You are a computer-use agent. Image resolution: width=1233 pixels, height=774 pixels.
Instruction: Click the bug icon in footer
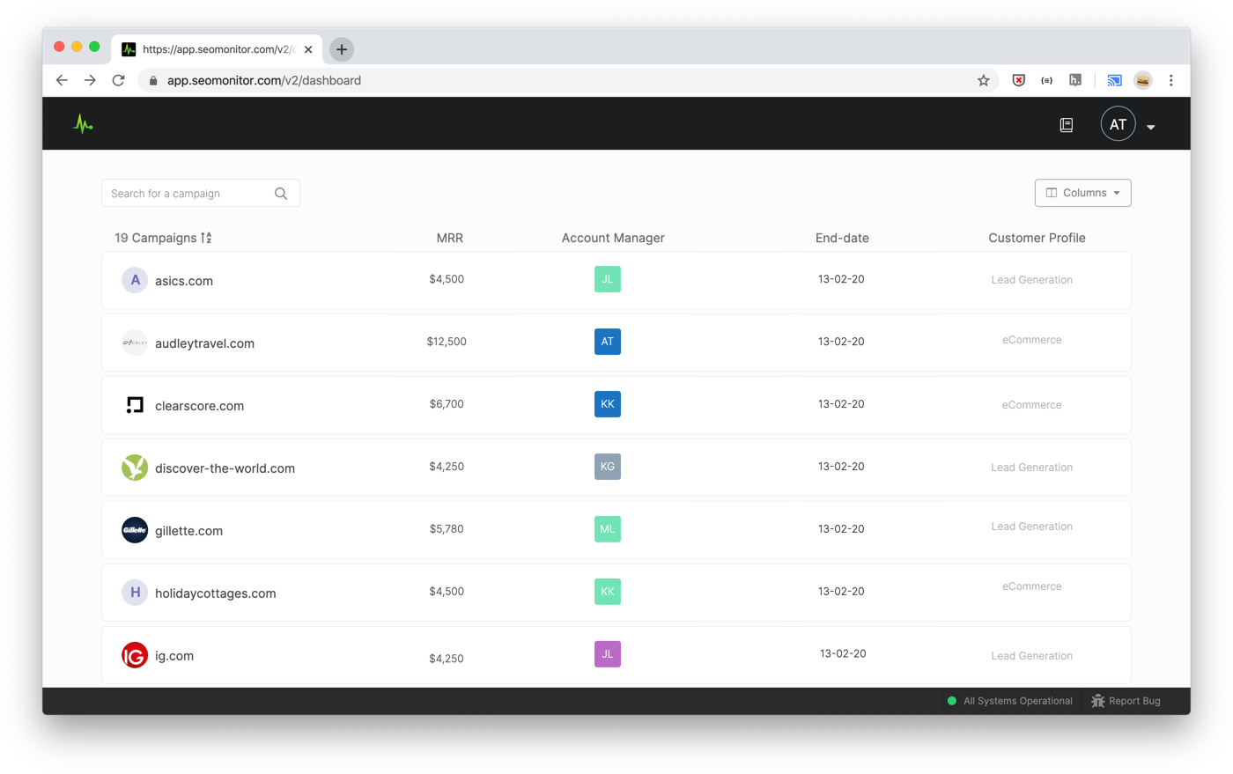click(1097, 701)
